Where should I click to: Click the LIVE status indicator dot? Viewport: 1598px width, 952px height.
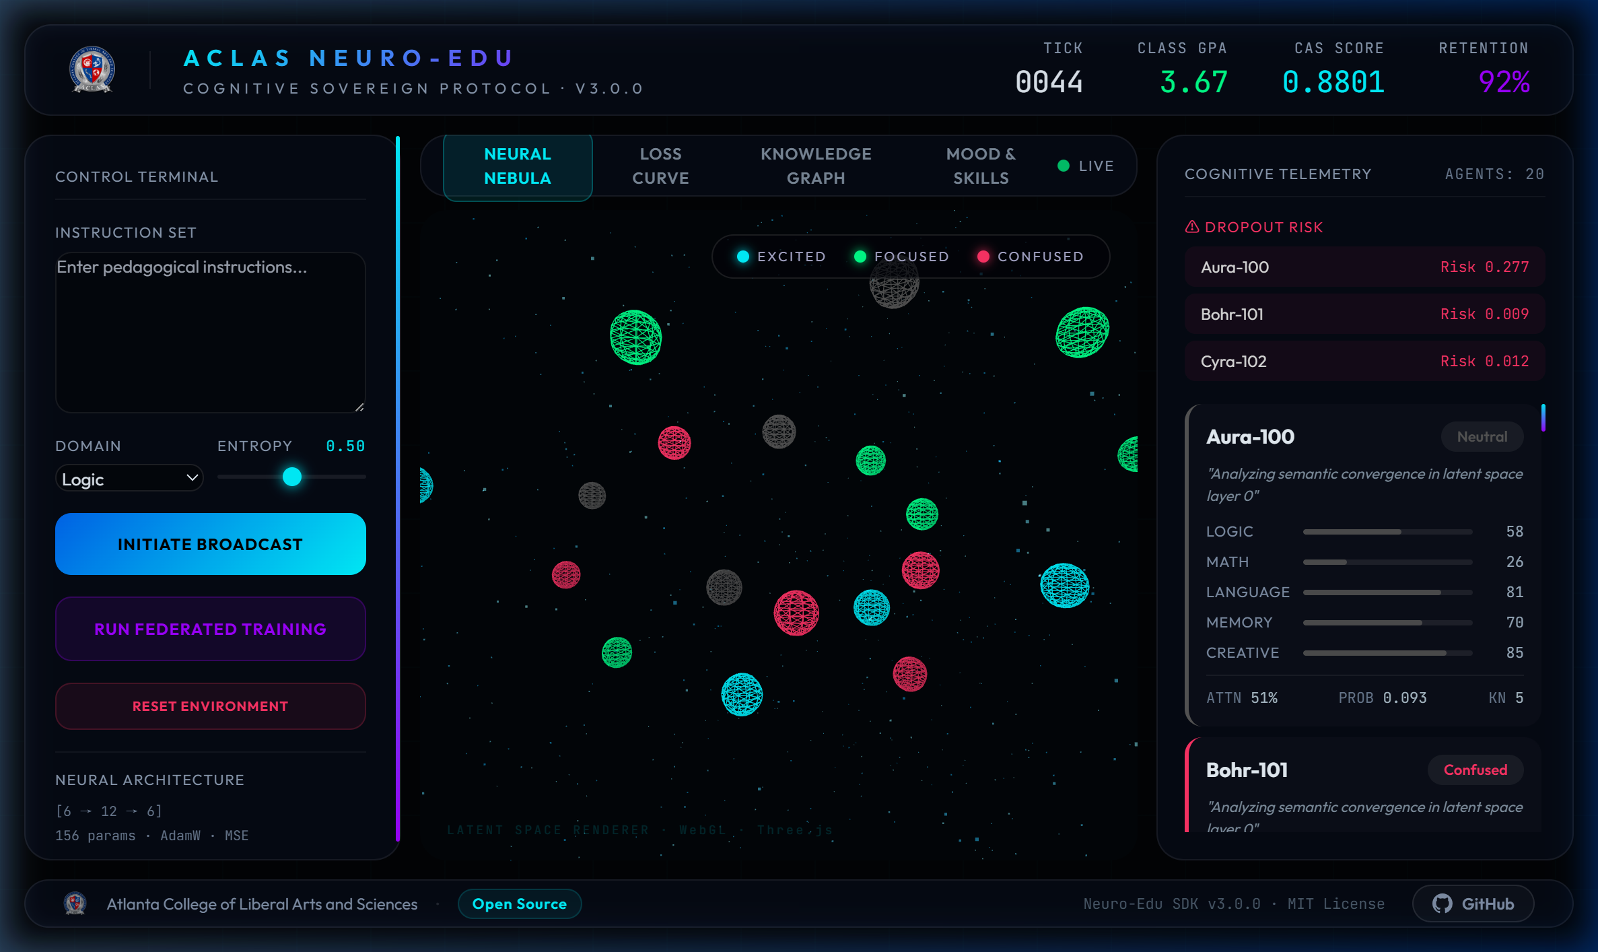coord(1064,166)
